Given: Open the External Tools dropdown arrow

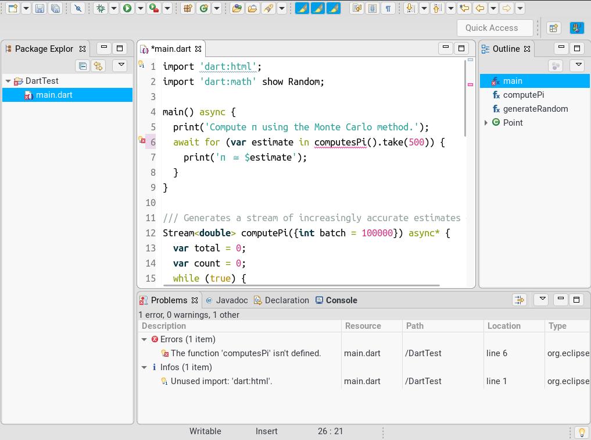Looking at the screenshot, I should (167, 8).
